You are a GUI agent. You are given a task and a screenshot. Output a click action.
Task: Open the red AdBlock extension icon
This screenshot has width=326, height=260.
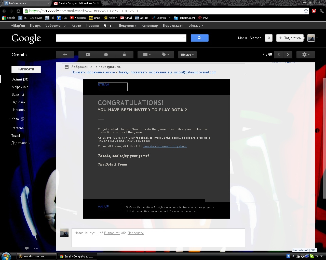[x=314, y=11]
